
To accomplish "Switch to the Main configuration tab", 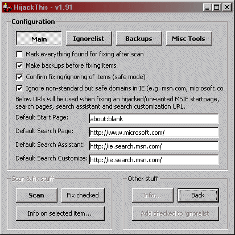I will [x=39, y=39].
